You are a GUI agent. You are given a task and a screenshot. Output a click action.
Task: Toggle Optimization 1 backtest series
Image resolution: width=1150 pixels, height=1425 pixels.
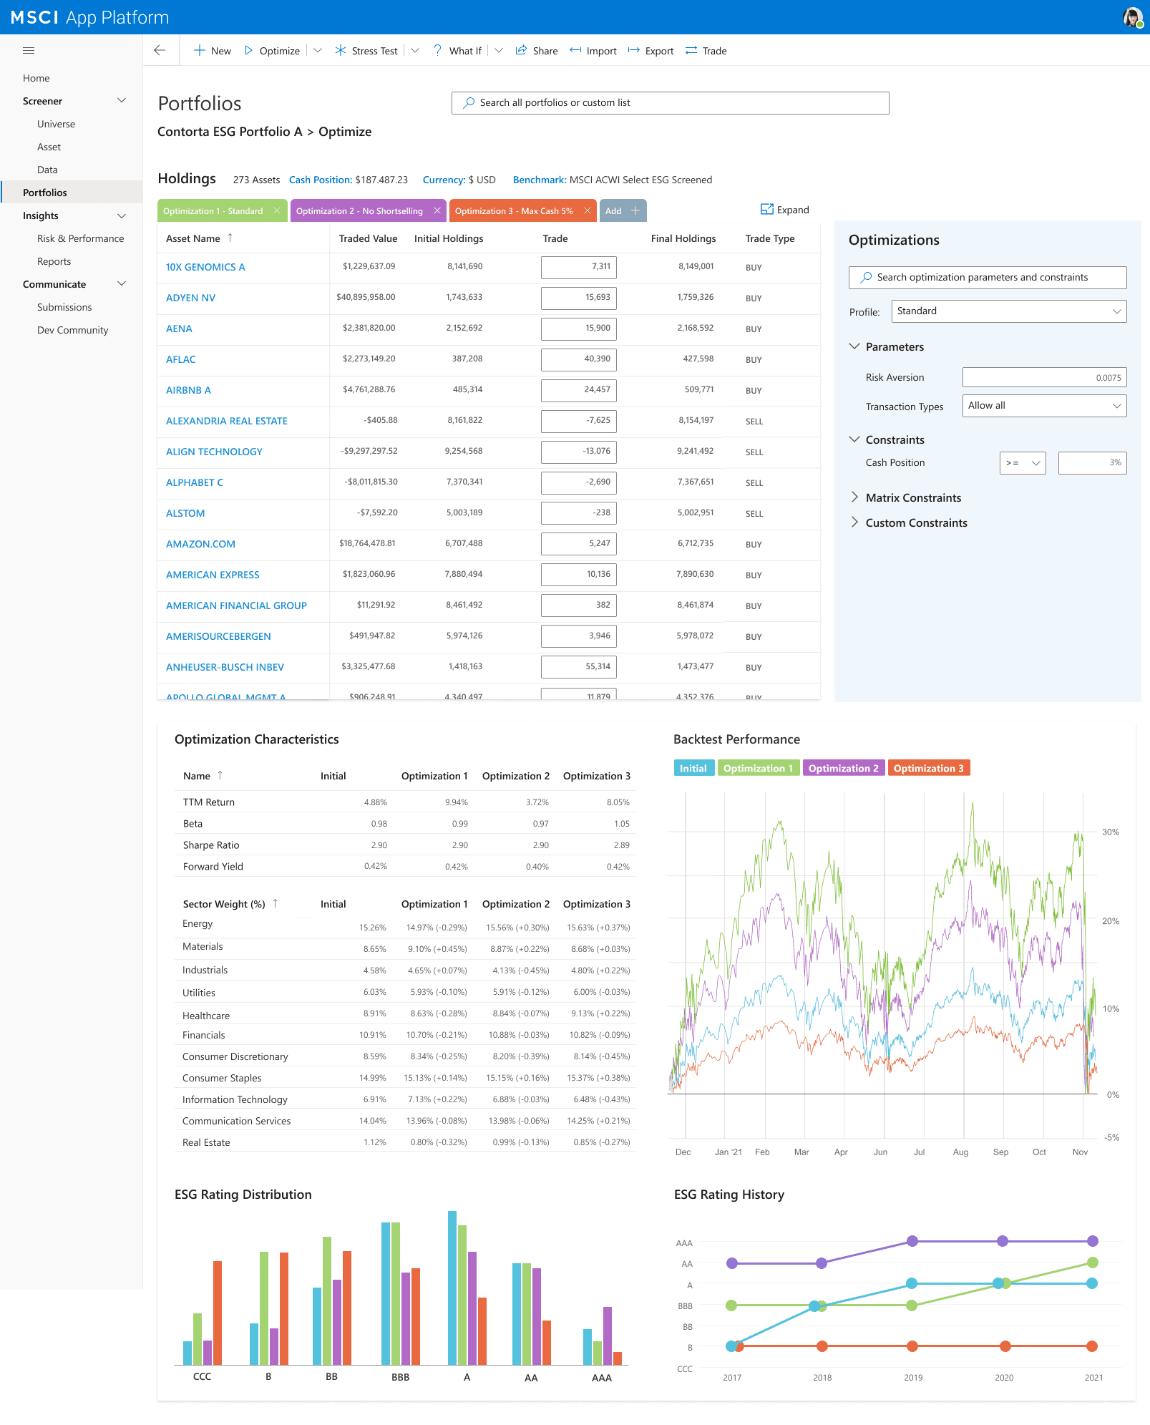tap(758, 768)
